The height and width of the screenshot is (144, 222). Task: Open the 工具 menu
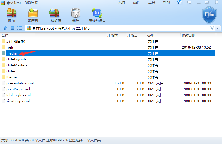tap(152, 2)
